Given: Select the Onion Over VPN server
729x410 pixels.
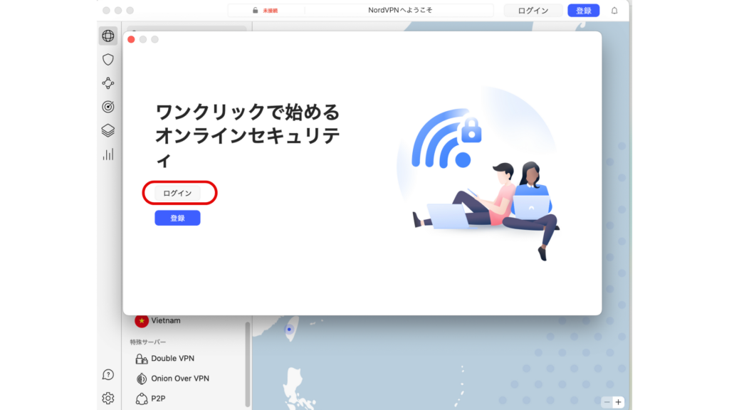Looking at the screenshot, I should (179, 379).
